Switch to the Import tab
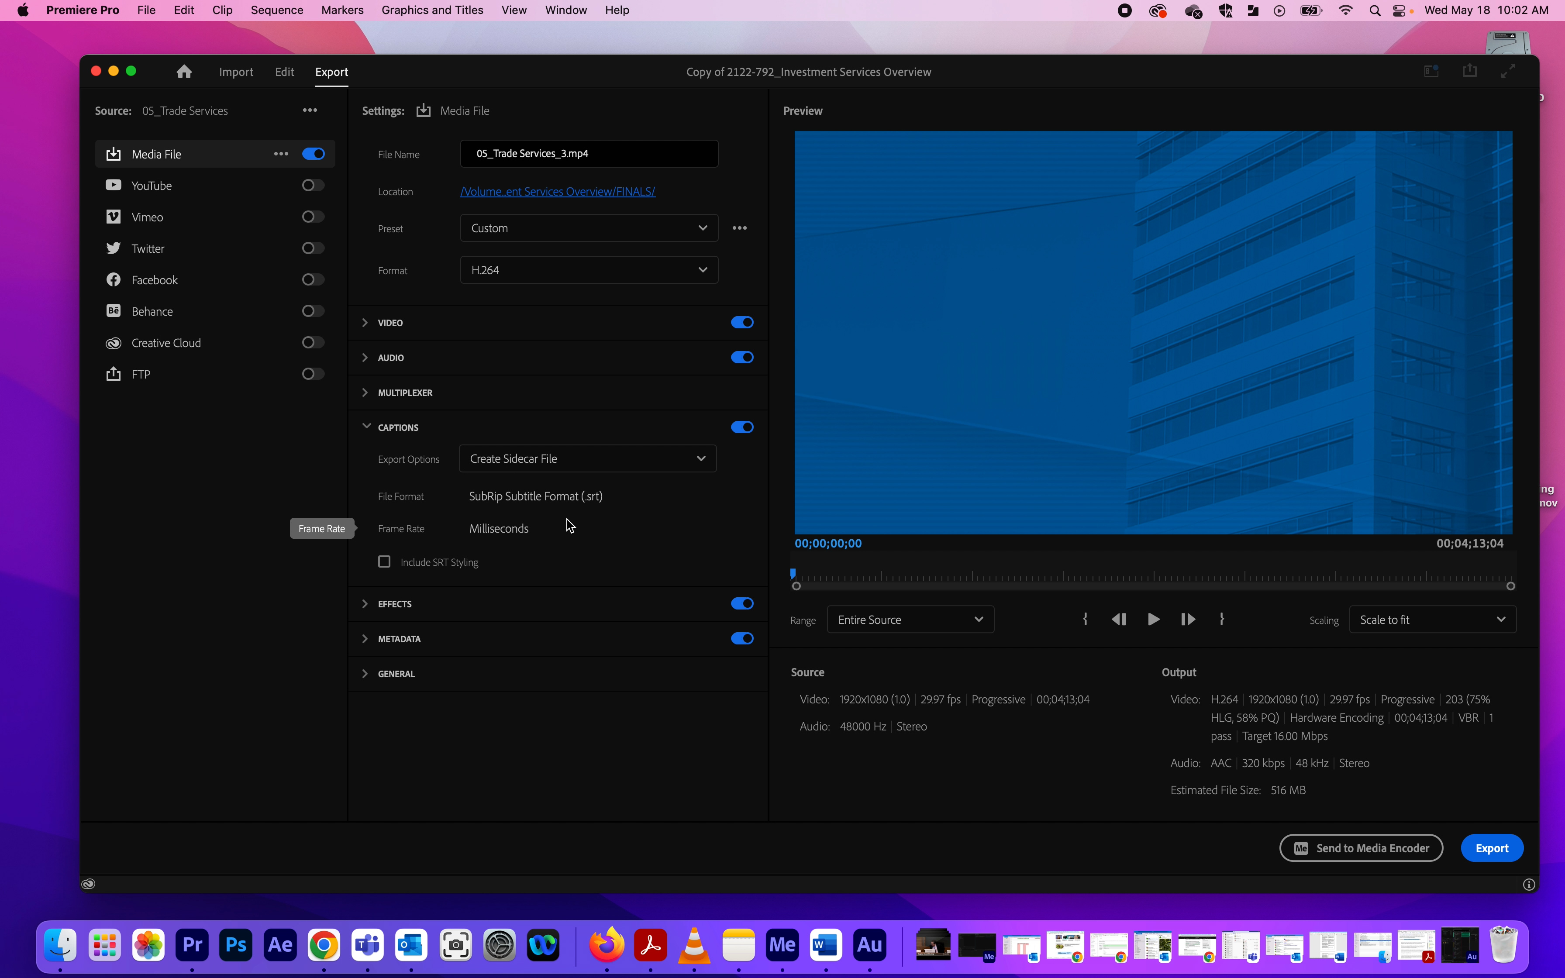The image size is (1565, 978). click(235, 72)
